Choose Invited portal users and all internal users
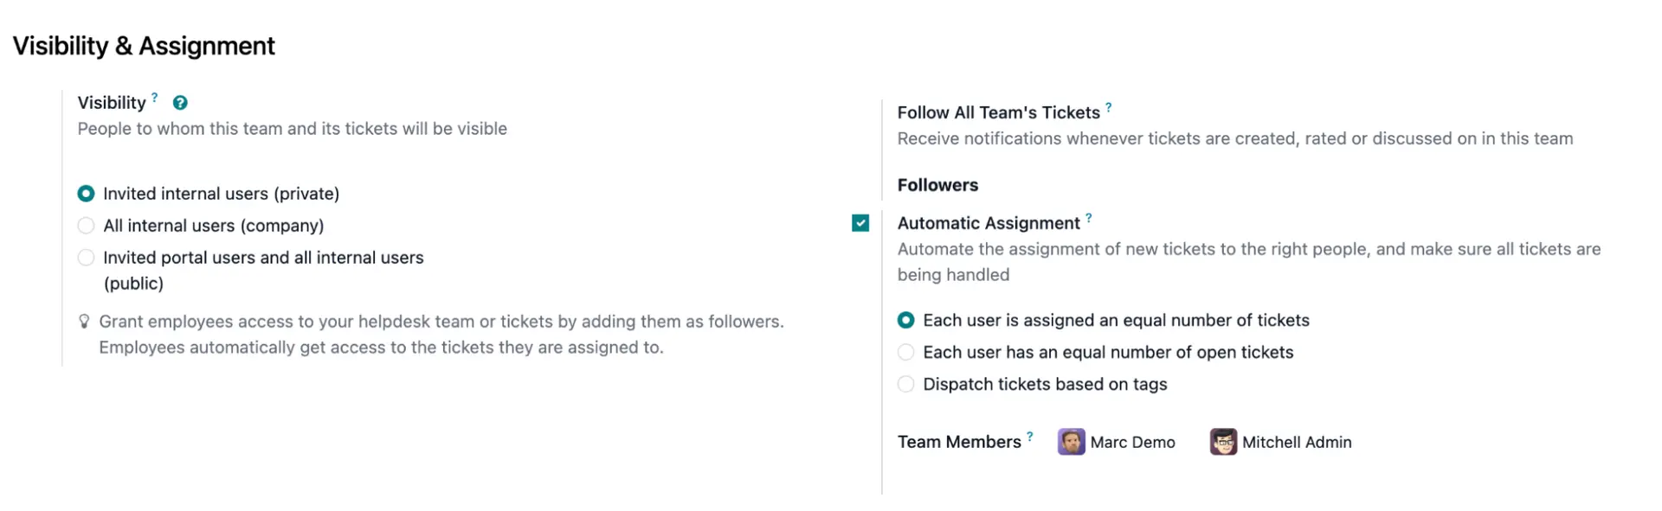Viewport: 1662px width, 511px height. click(86, 258)
